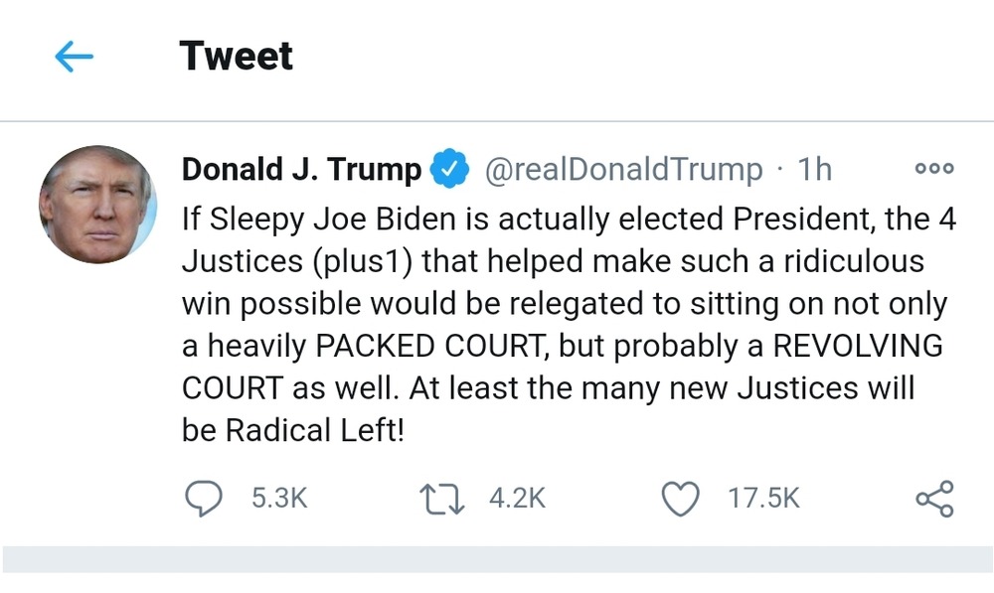Click the gray divider bar below tweet
The height and width of the screenshot is (593, 994).
497,560
